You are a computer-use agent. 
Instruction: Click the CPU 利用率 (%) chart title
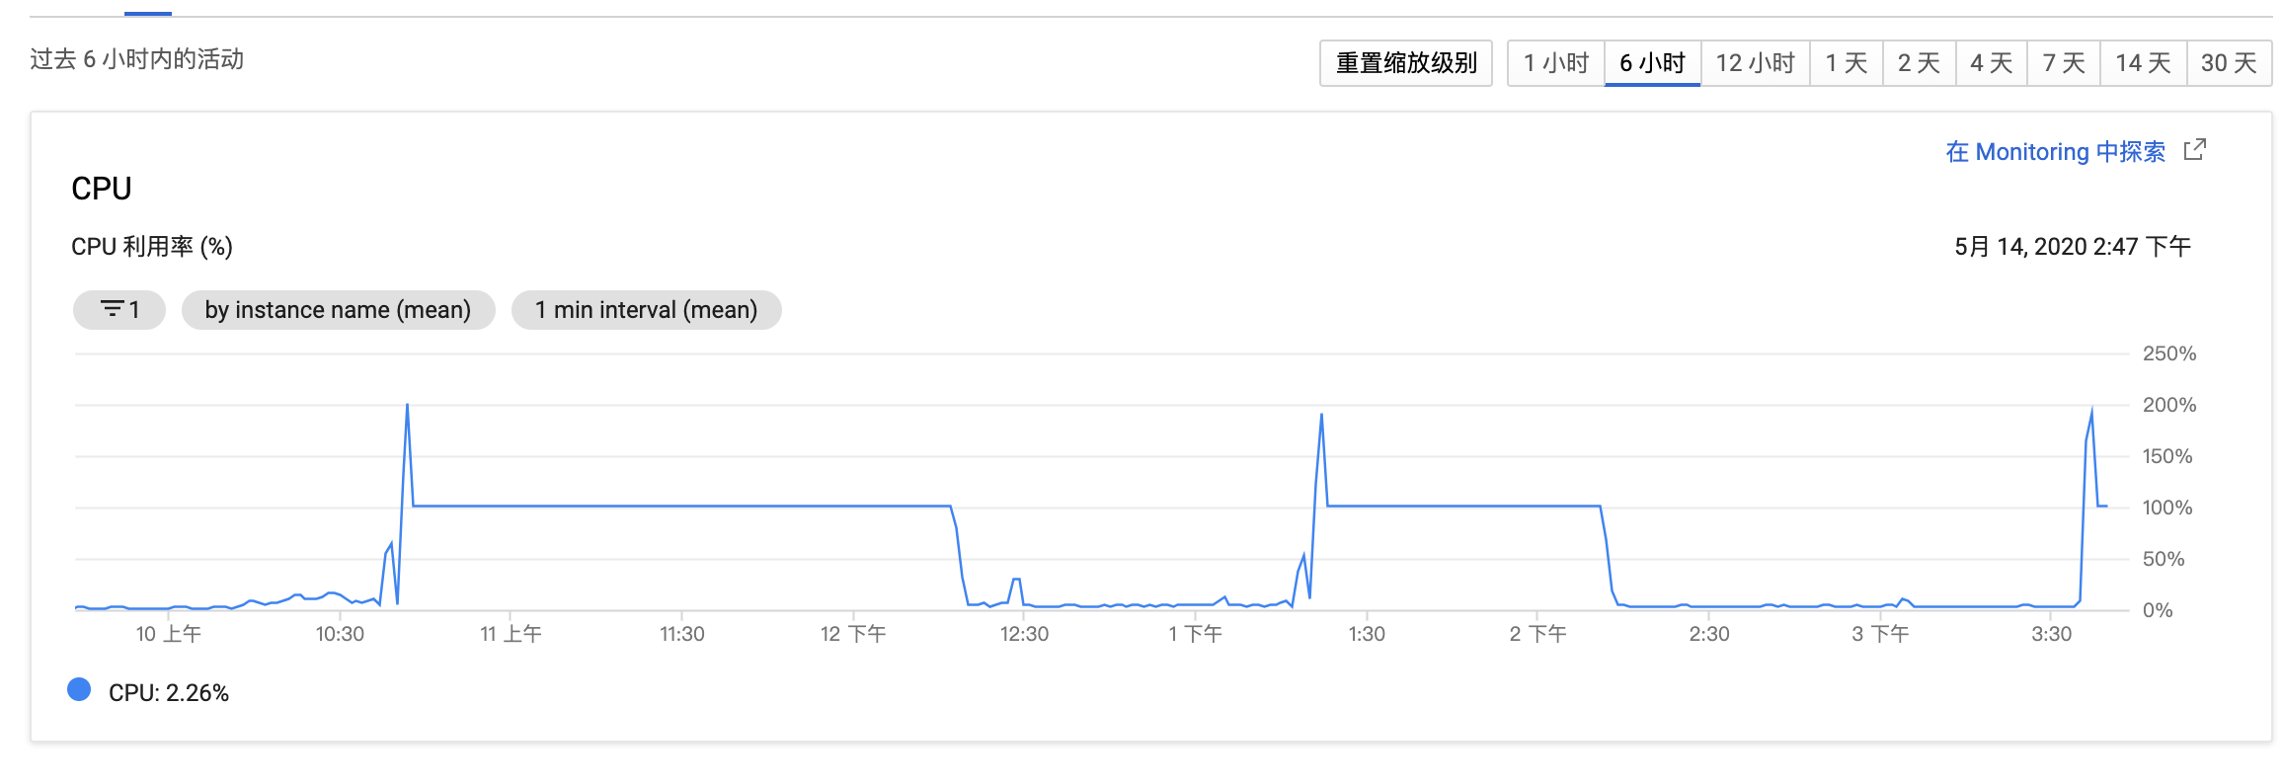151,247
